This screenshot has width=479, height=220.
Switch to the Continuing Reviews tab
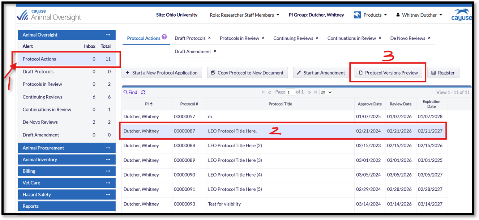click(293, 38)
